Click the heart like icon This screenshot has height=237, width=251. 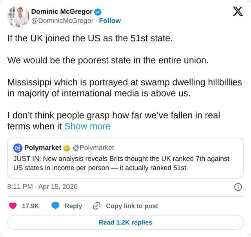13,206
